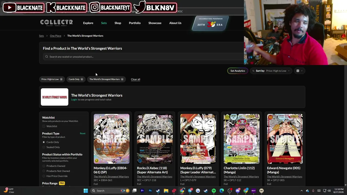The height and width of the screenshot is (195, 347).
Task: Reset the Product Type filter
Action: click(83, 133)
